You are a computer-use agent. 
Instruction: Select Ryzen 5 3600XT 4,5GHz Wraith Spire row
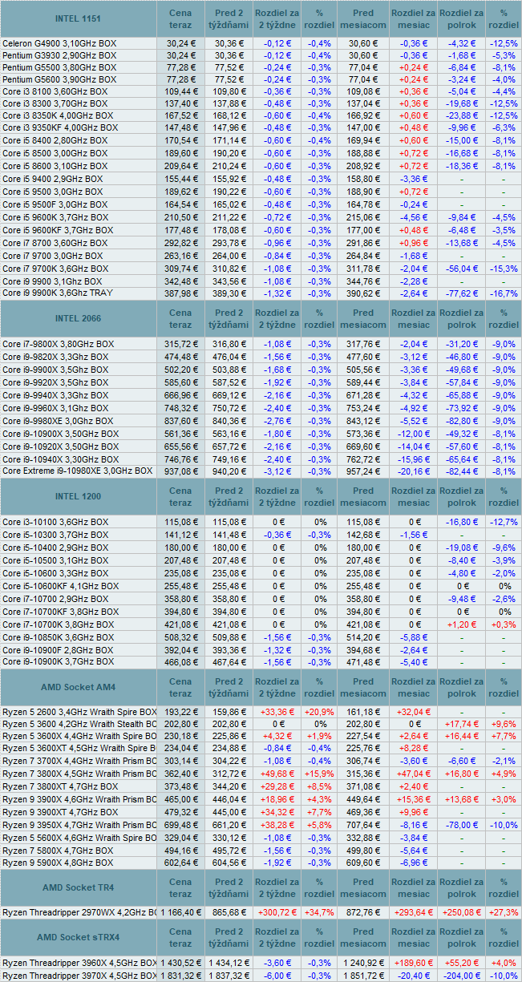tap(79, 748)
